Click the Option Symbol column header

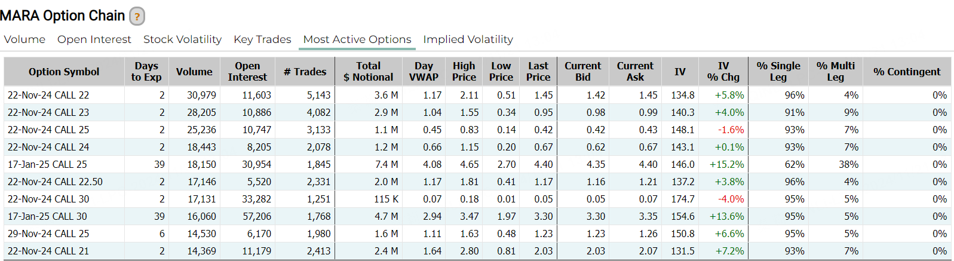point(64,72)
